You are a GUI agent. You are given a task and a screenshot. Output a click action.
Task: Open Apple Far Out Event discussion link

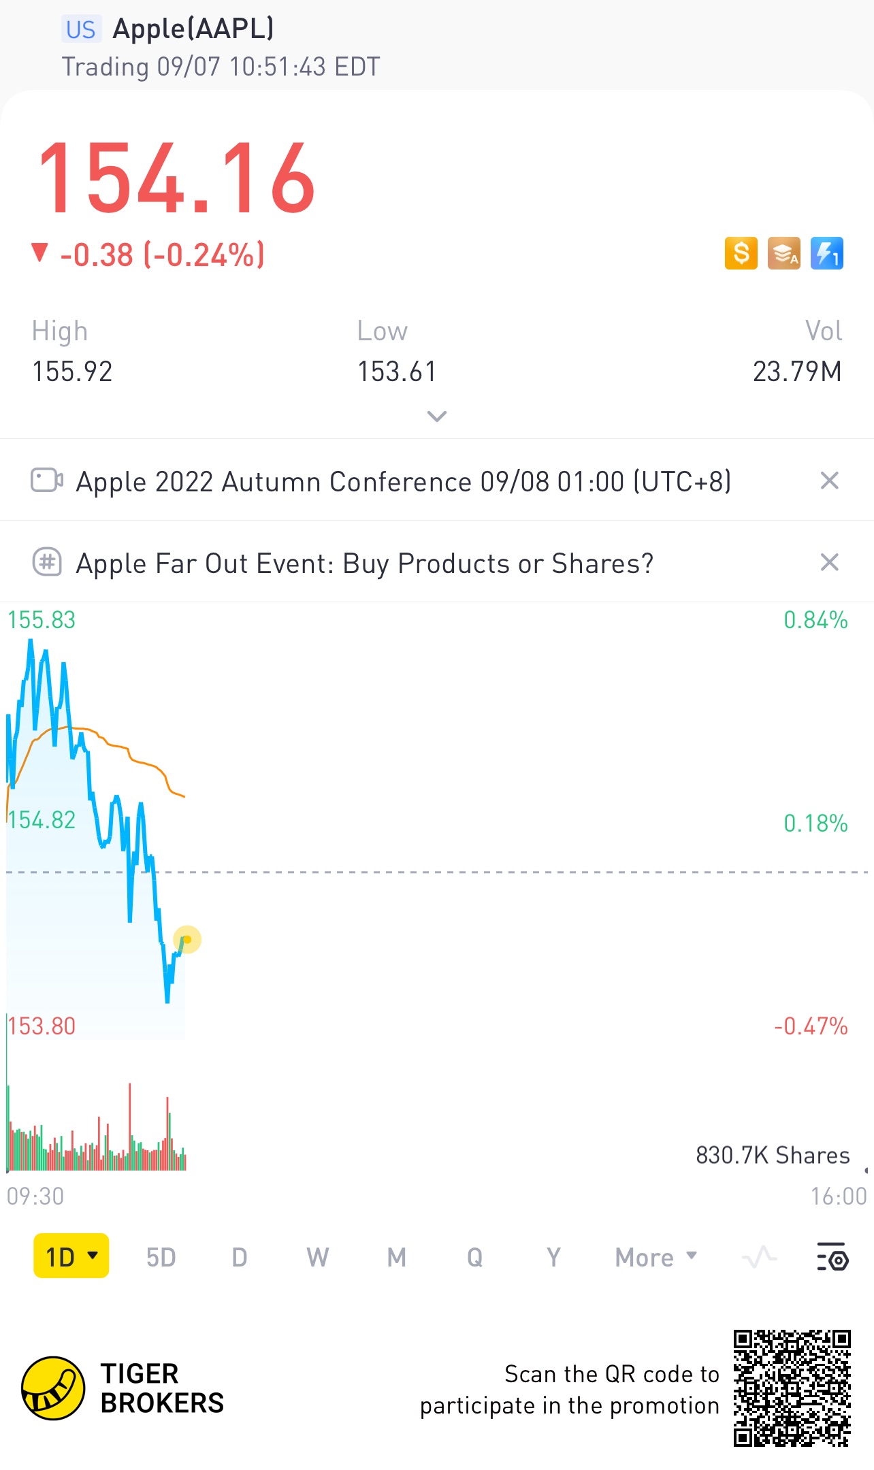364,563
